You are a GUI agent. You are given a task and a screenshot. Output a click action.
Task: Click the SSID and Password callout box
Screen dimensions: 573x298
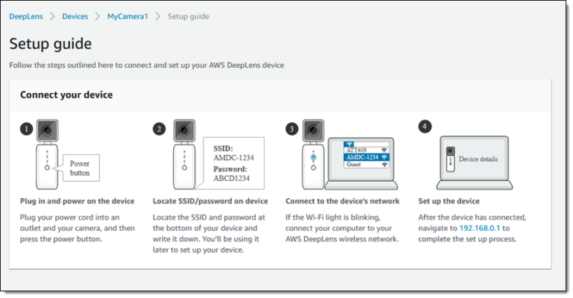tap(234, 163)
